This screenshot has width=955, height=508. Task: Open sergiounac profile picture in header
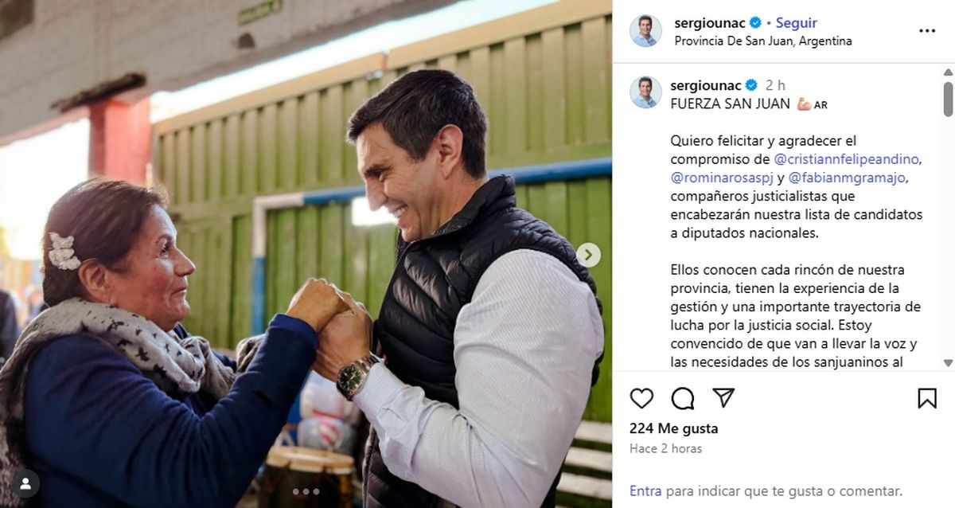click(645, 31)
